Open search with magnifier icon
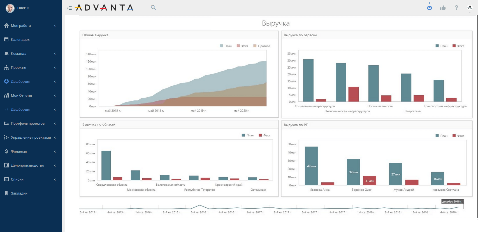Image resolution: width=478 pixels, height=232 pixels. tap(153, 8)
